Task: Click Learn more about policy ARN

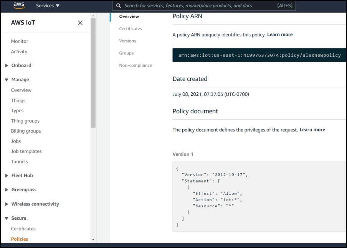Action: click(x=280, y=34)
